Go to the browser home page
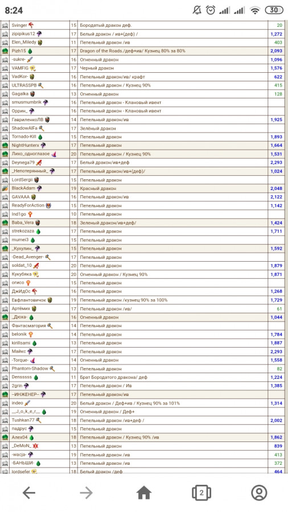 point(144,493)
